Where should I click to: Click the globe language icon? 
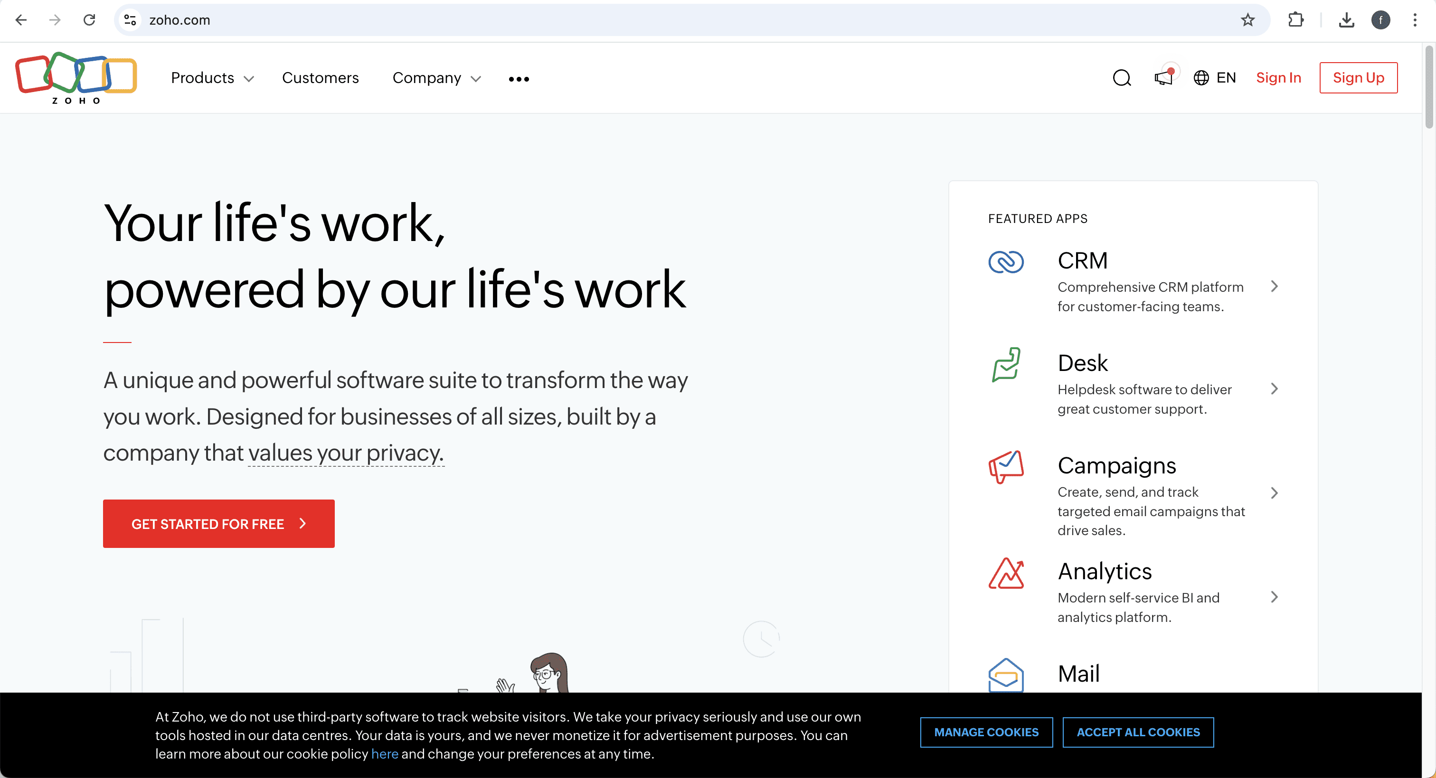click(1201, 78)
